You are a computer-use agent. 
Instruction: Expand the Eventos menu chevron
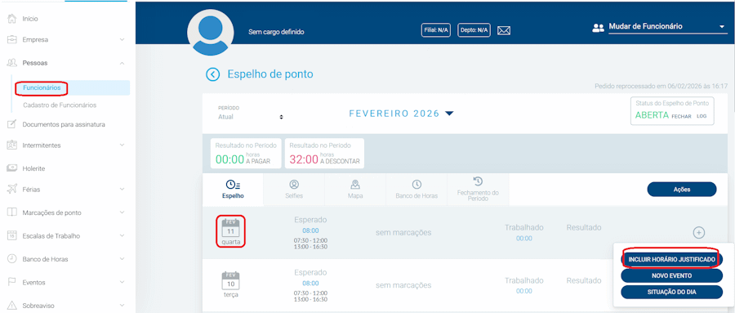(122, 282)
